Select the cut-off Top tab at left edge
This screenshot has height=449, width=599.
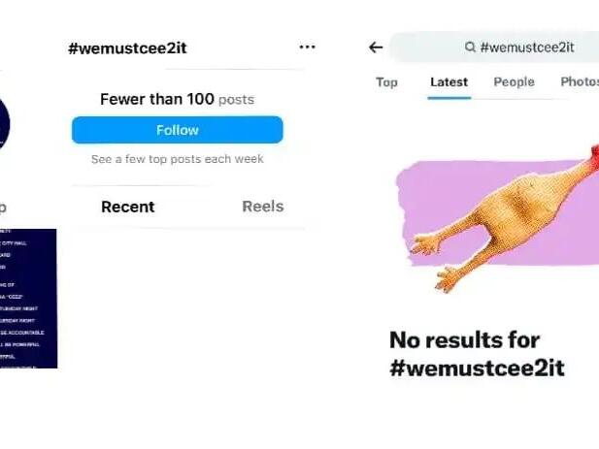click(x=3, y=208)
